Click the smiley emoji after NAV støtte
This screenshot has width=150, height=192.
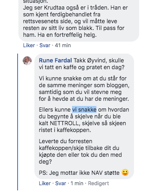point(125,172)
